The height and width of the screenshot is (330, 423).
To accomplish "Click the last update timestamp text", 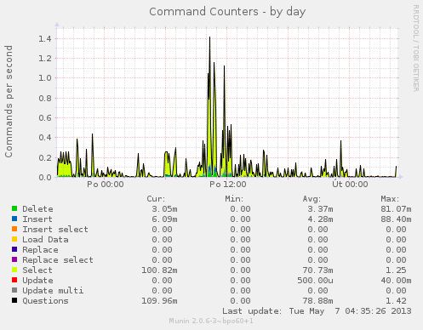I will [317, 311].
